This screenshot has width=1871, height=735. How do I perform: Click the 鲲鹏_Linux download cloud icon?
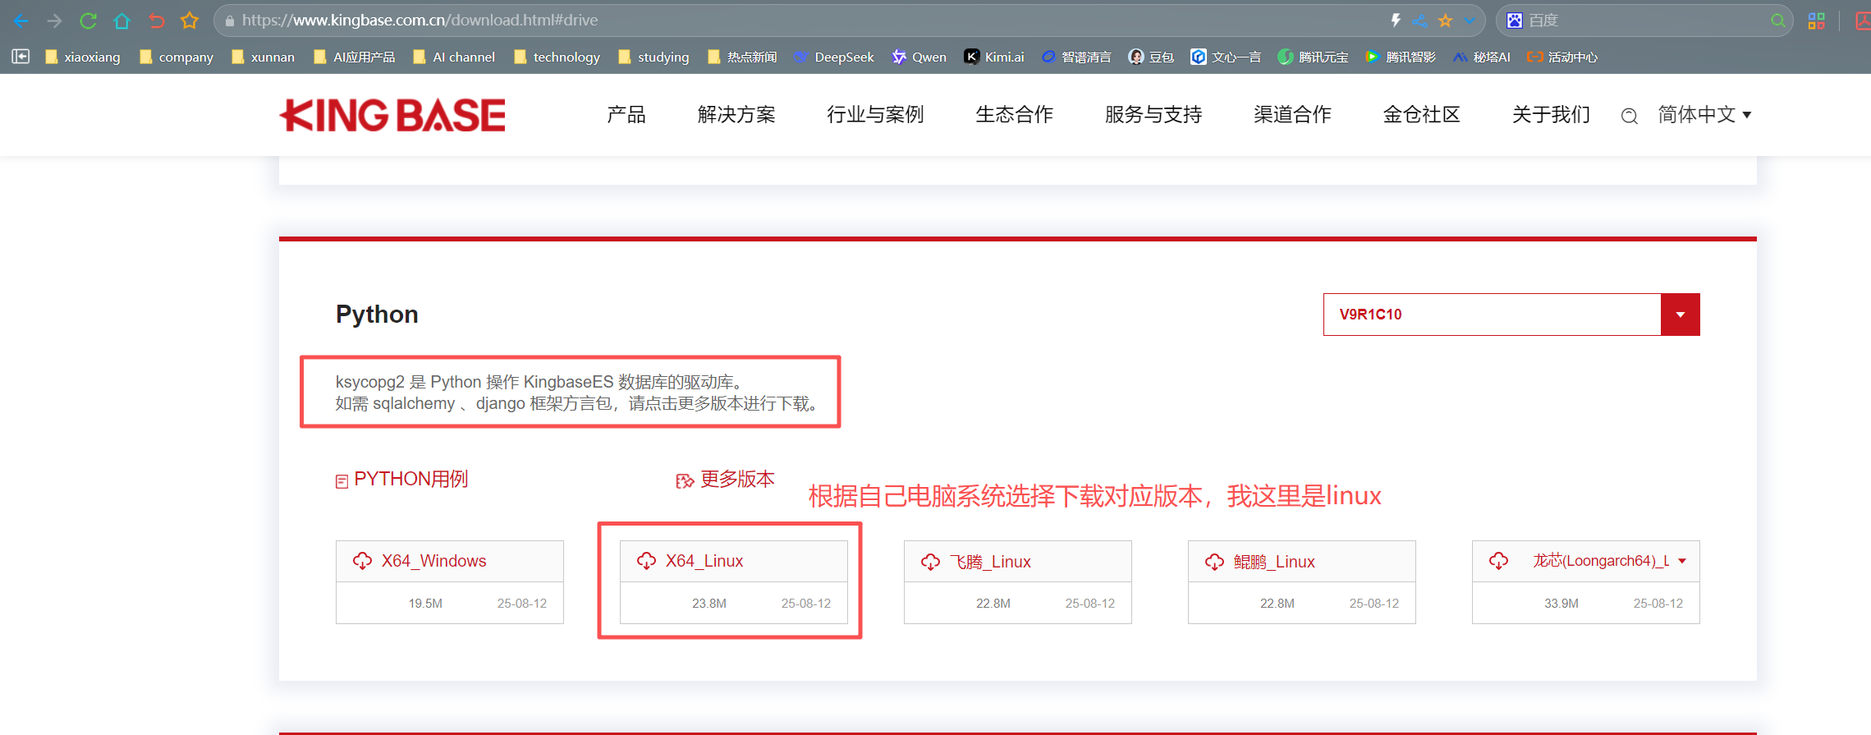tap(1214, 562)
